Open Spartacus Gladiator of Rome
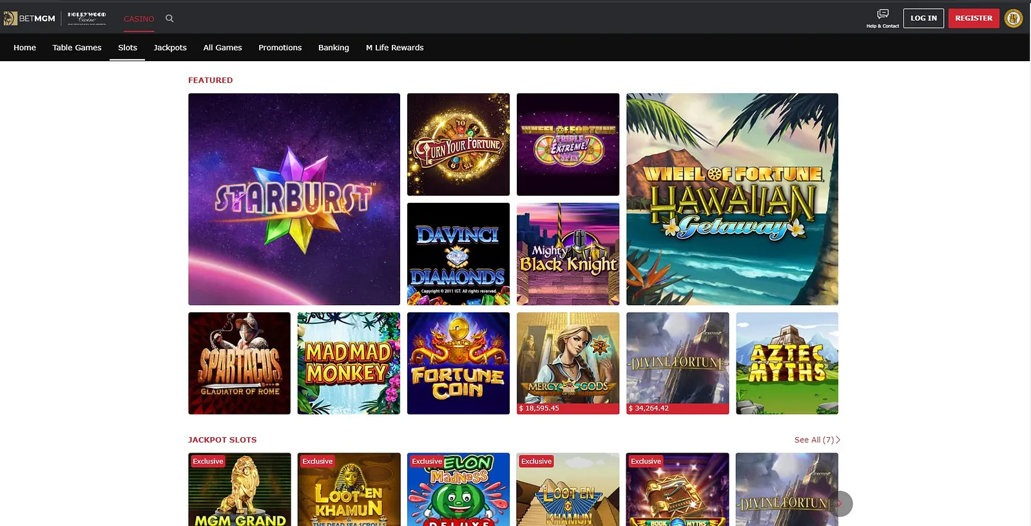The height and width of the screenshot is (526, 1031). (239, 363)
